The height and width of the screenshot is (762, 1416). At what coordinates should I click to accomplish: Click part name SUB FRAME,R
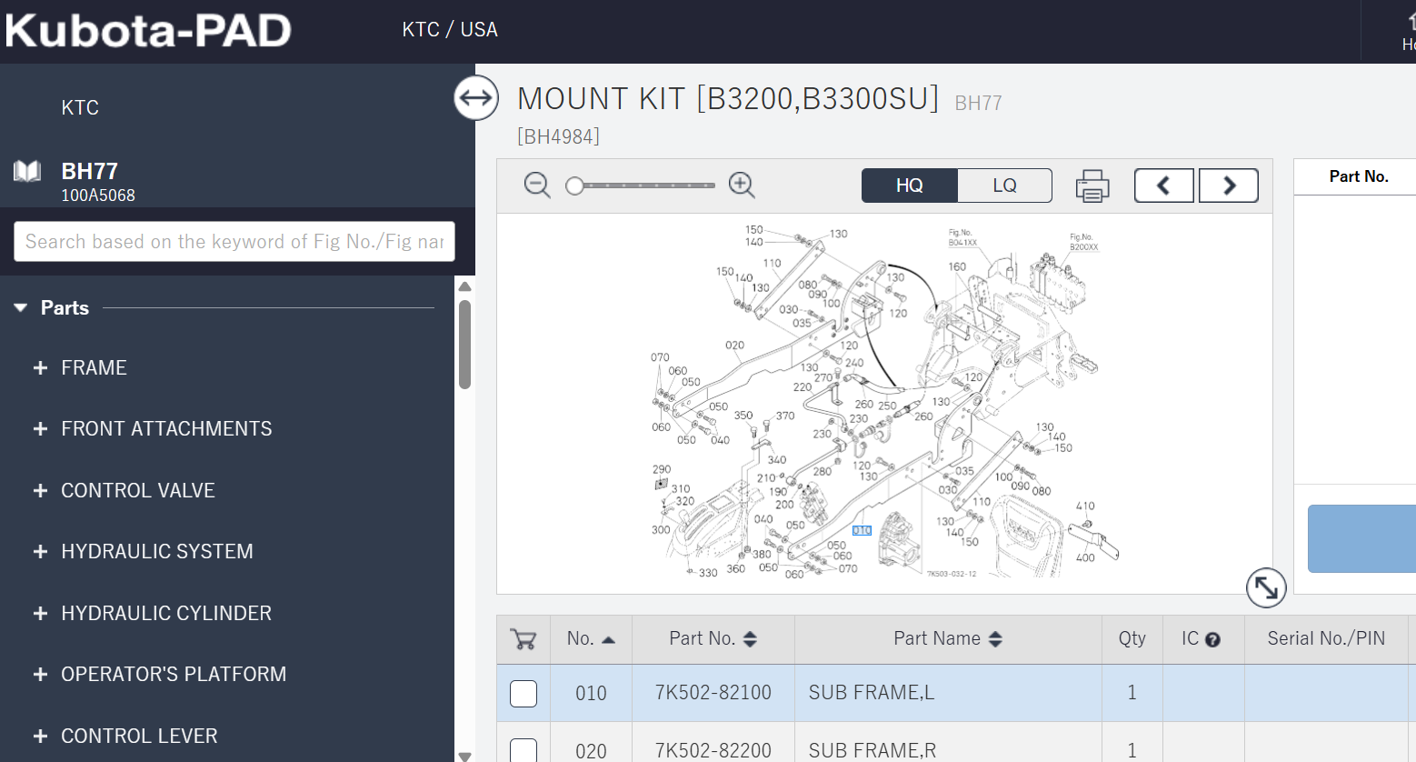873,751
